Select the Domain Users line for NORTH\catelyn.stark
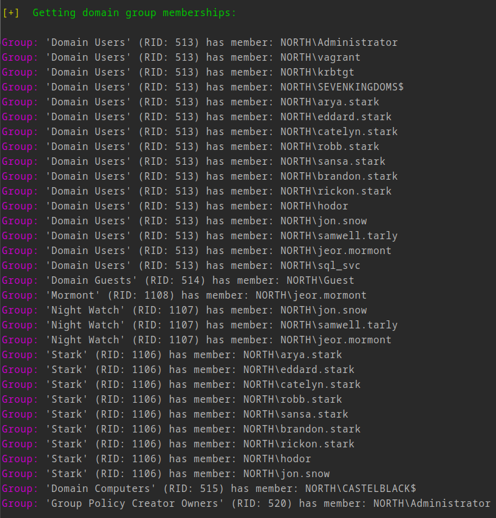The image size is (496, 518). [x=200, y=132]
